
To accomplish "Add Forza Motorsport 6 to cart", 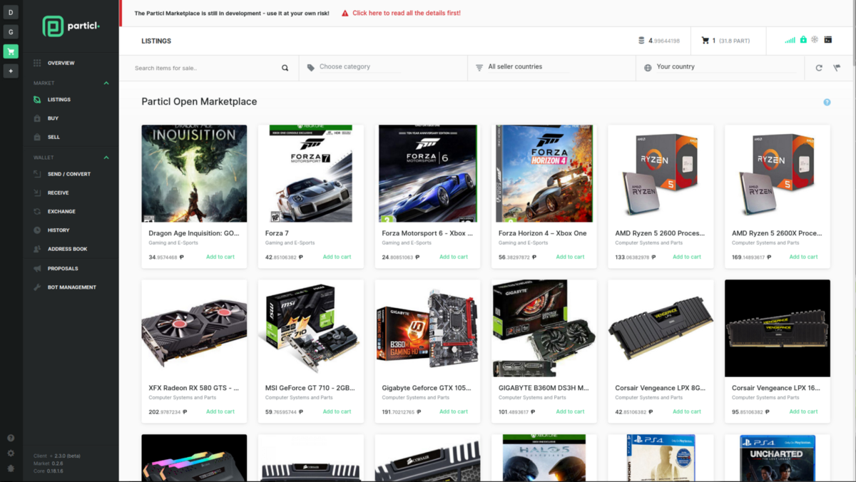I will [x=454, y=257].
